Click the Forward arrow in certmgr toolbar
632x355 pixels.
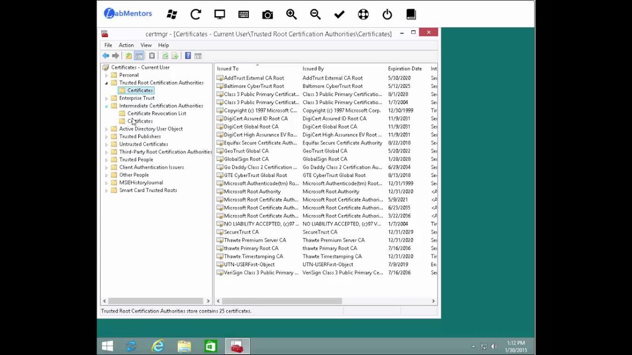(116, 56)
